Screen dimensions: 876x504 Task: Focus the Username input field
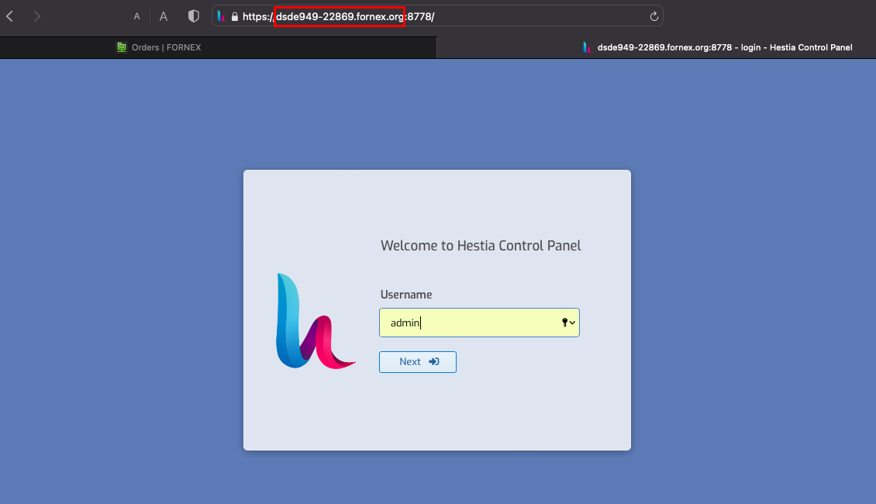[x=465, y=323]
